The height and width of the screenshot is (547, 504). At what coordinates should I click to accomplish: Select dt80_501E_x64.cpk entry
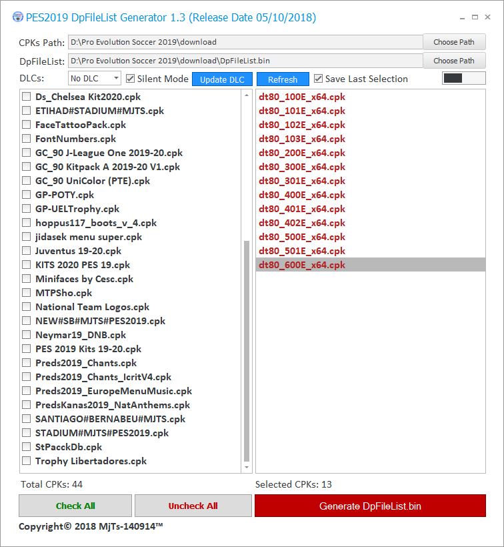click(x=371, y=250)
